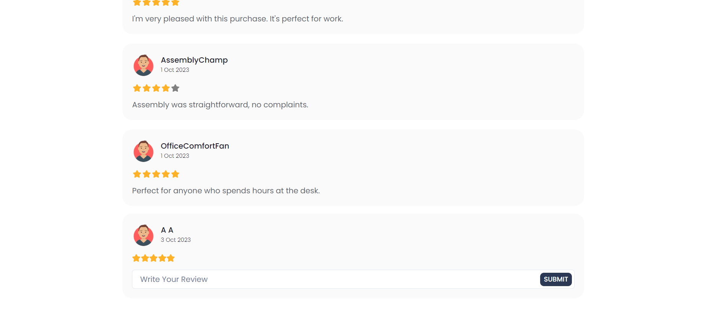Screen dimensions: 705x314
Task: Submit the review with the SUBMIT button
Action: coord(555,279)
